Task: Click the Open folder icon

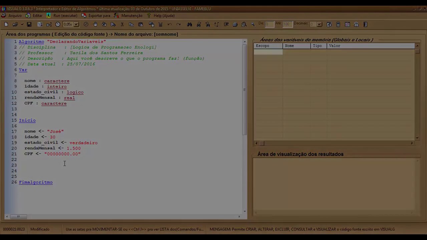Action: (15, 24)
